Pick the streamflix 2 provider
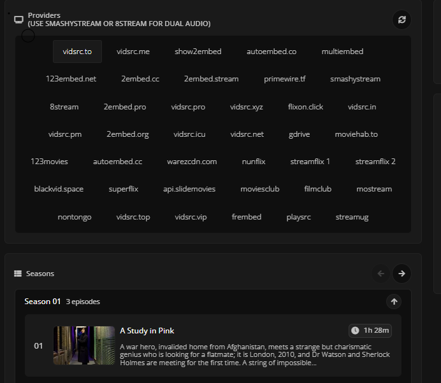441x383 pixels. click(375, 162)
